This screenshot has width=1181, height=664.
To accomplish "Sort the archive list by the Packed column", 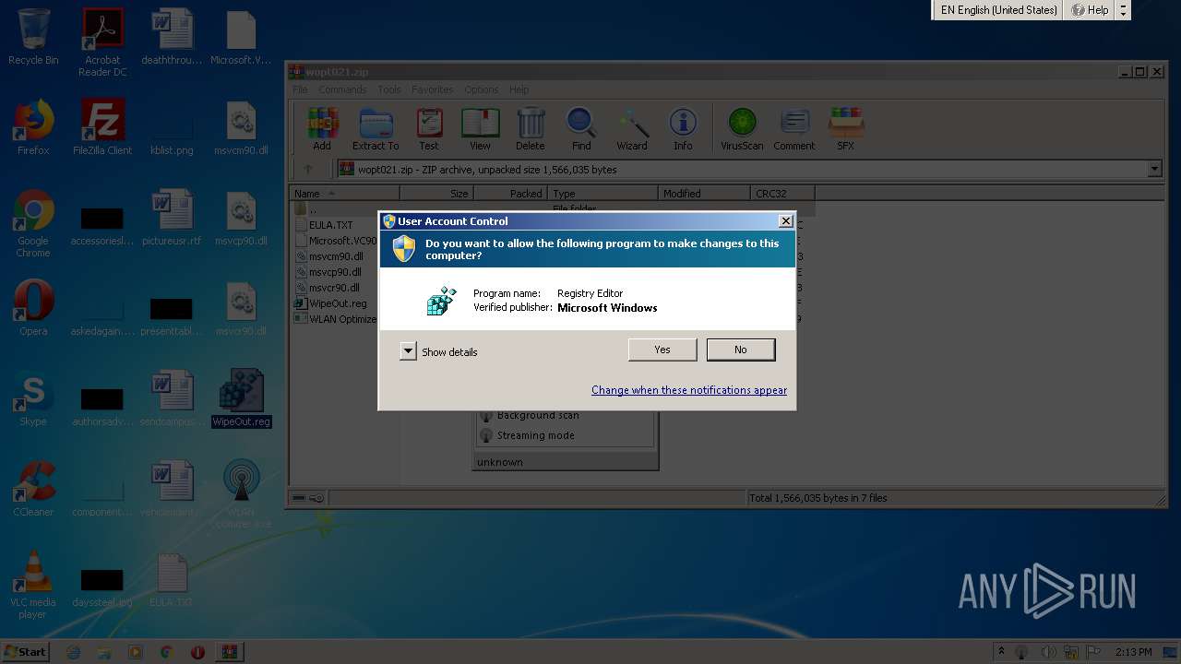I will click(x=510, y=194).
